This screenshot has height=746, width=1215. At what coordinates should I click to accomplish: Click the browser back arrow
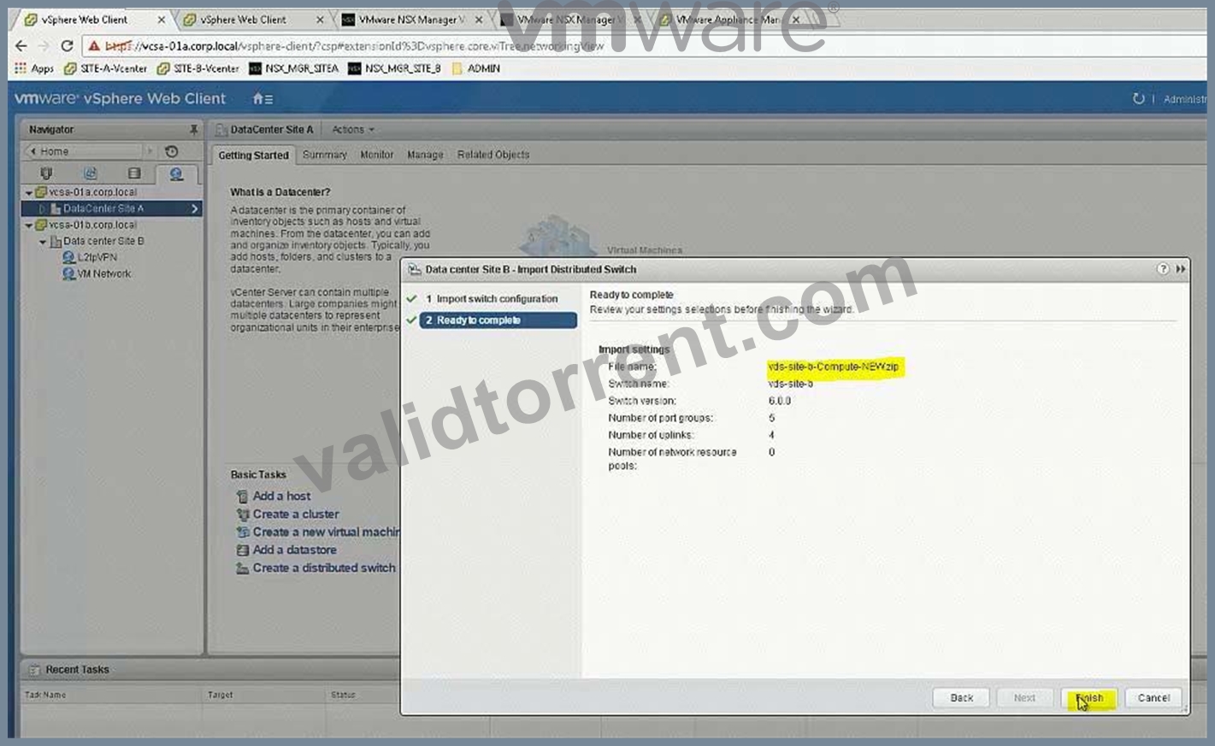[x=21, y=46]
